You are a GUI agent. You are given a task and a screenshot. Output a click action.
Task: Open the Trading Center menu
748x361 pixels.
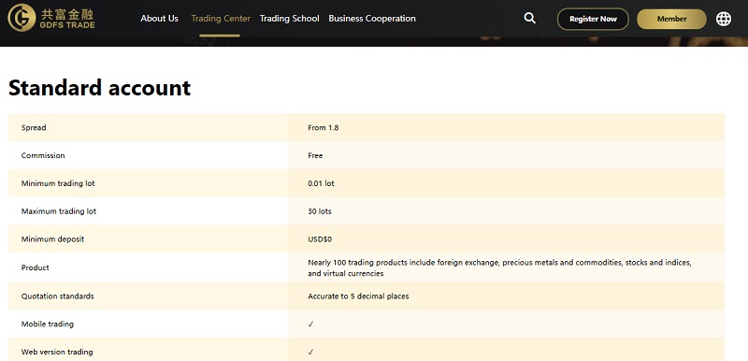tap(221, 19)
